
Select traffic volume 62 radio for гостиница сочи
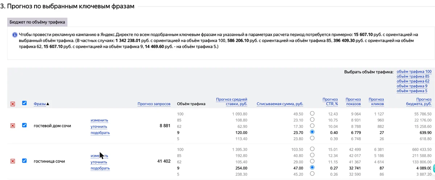312,162
